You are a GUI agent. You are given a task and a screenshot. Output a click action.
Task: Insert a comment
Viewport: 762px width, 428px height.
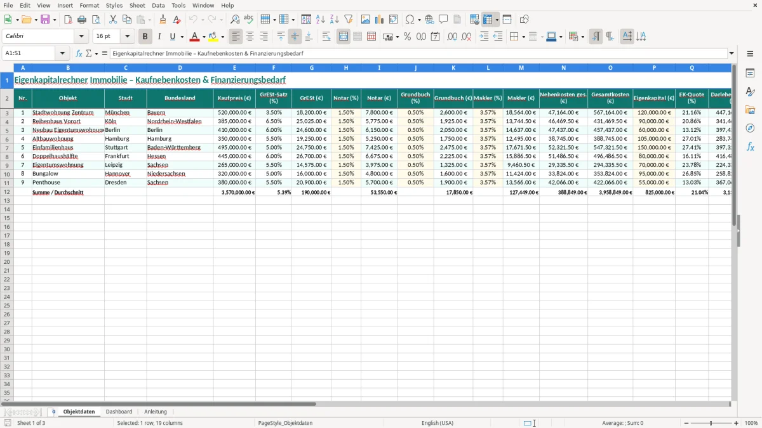(443, 20)
